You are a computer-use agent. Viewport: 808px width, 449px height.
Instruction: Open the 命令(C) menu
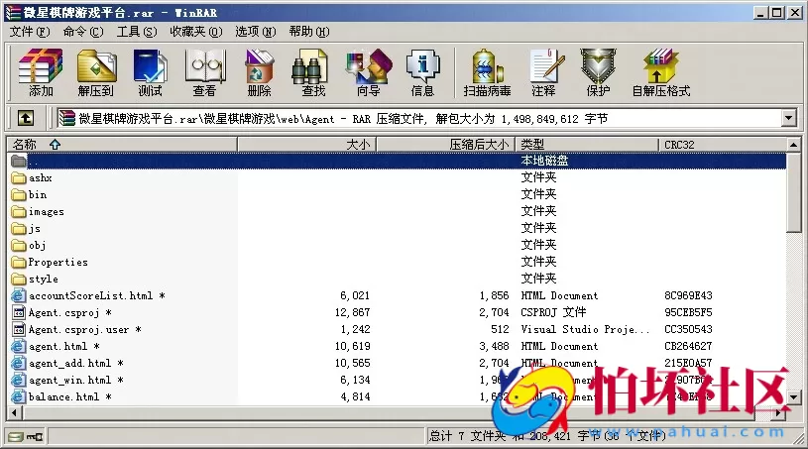click(83, 32)
